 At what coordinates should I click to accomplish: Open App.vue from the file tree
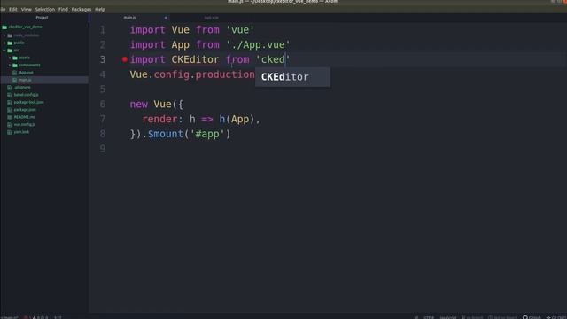(26, 73)
